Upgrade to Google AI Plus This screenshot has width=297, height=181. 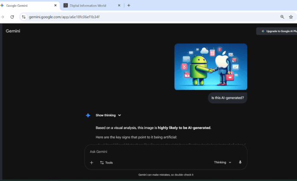pos(277,31)
